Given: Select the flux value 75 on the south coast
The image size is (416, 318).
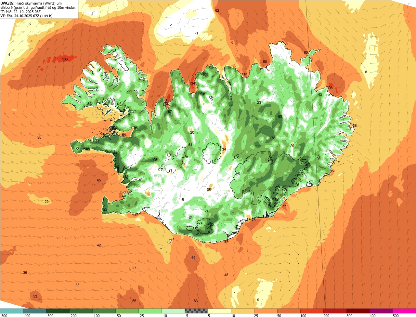Looking at the screenshot, I should point(254,220).
